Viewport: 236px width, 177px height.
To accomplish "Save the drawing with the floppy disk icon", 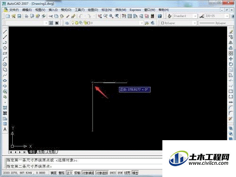I will [x=19, y=16].
